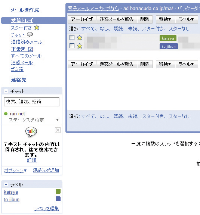Tick the checkbox of the to jibun email
The height and width of the screenshot is (215, 200).
click(72, 46)
